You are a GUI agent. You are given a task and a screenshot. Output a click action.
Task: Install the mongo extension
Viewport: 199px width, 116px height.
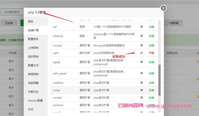point(152,46)
